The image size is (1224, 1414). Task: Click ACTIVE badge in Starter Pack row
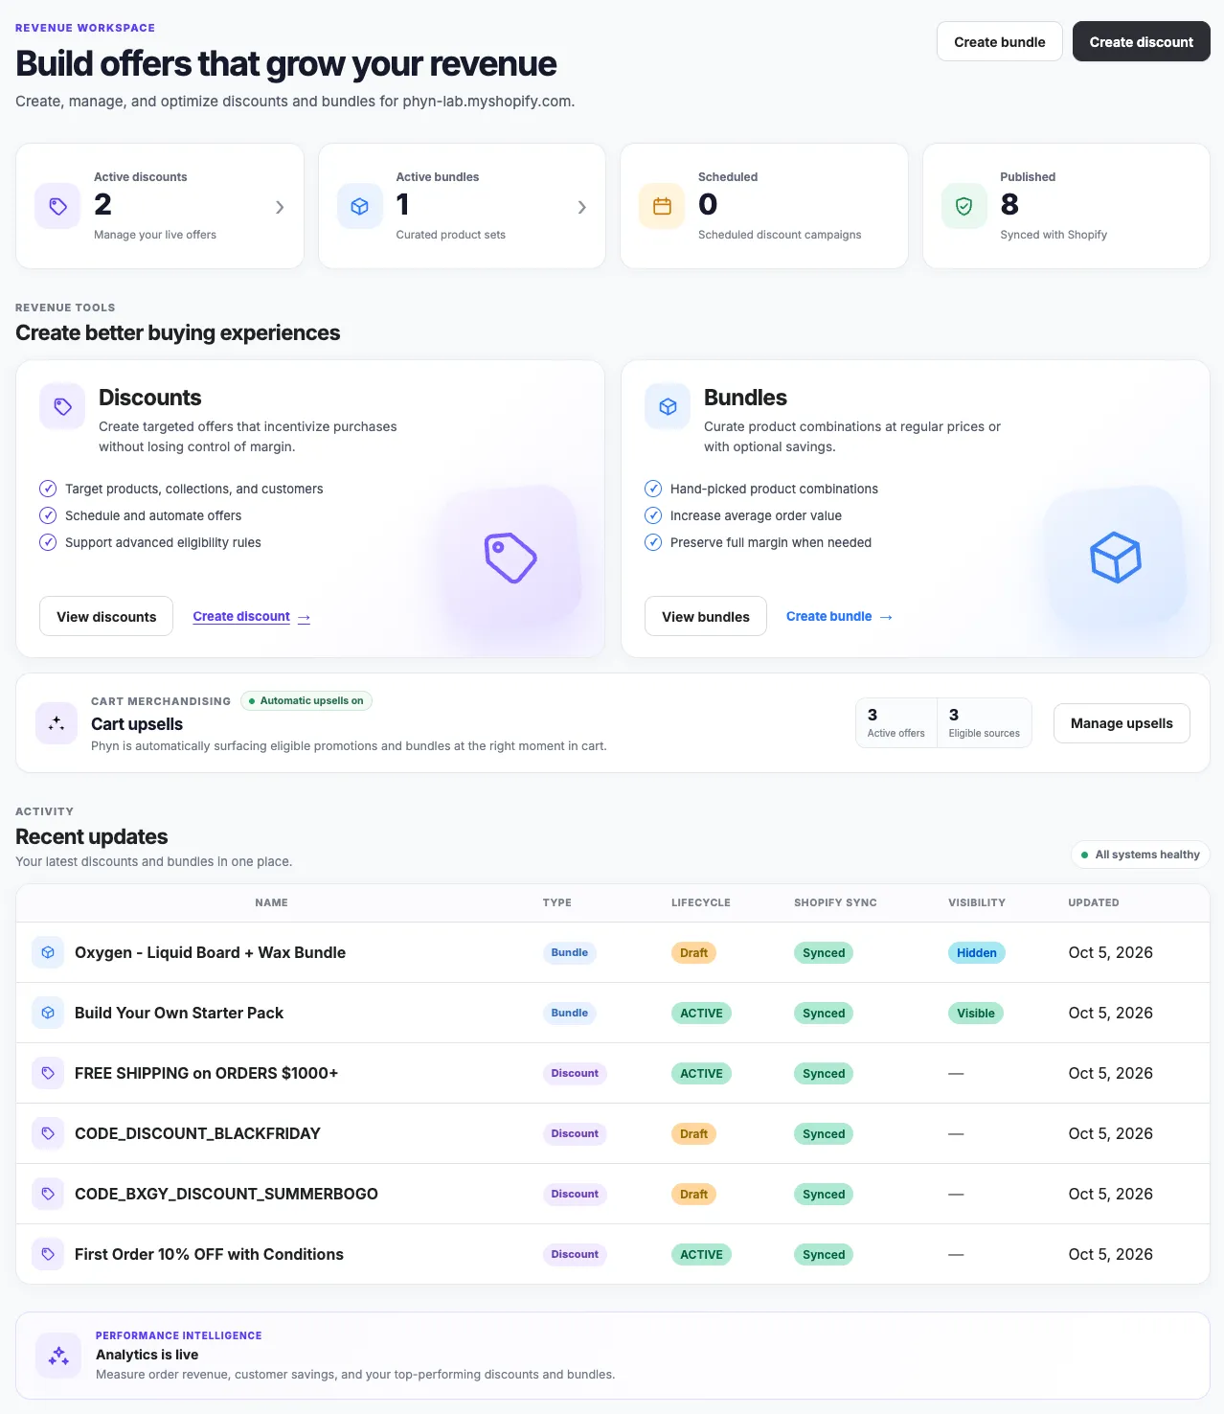pos(701,1013)
